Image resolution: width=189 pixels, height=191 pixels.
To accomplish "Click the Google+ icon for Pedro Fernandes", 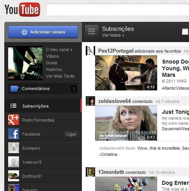I will click(x=14, y=120).
